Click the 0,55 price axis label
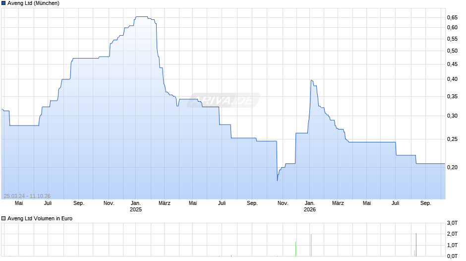Viewport: 466px width, 261px height. click(x=452, y=39)
